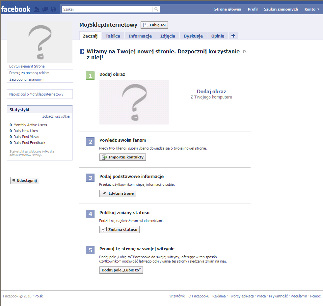The height and width of the screenshot is (306, 323).
Task: Switch to the Zdjęcia tab
Action: (168, 36)
